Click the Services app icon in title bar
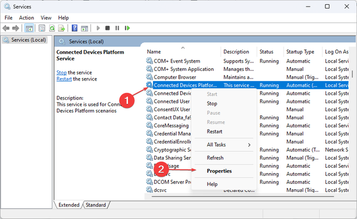 [x=7, y=7]
